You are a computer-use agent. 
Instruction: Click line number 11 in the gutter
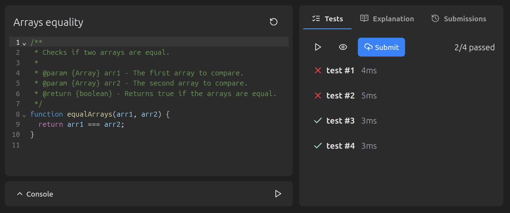click(16, 145)
